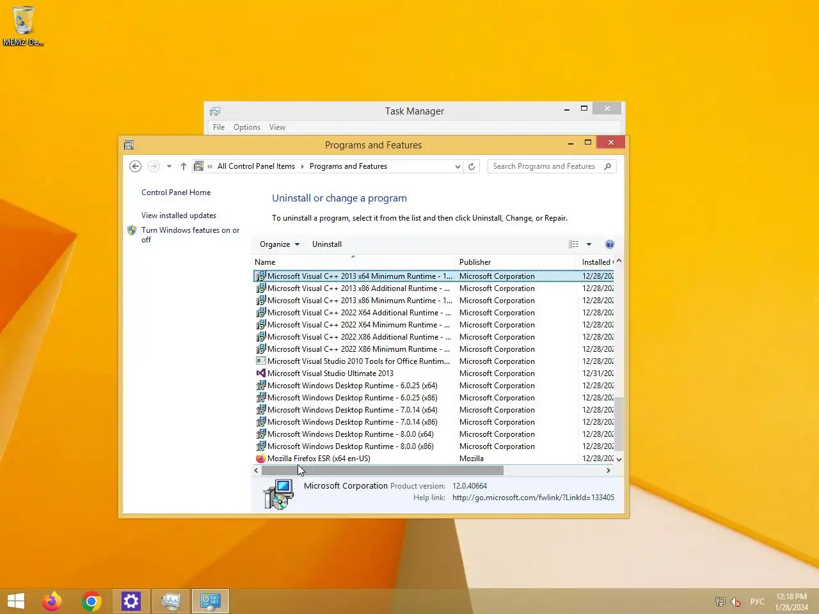Expand the address bar history dropdown
The width and height of the screenshot is (819, 614).
[457, 166]
